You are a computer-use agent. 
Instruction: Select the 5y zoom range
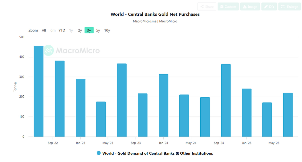pyautogui.click(x=98, y=30)
